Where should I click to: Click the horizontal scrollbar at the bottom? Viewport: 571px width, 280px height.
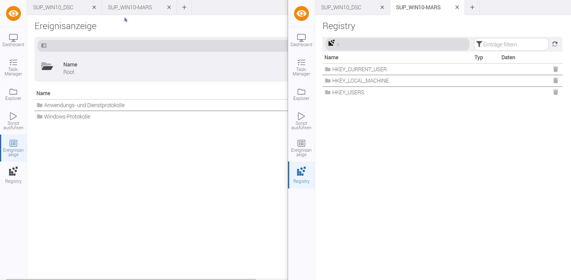click(131, 279)
